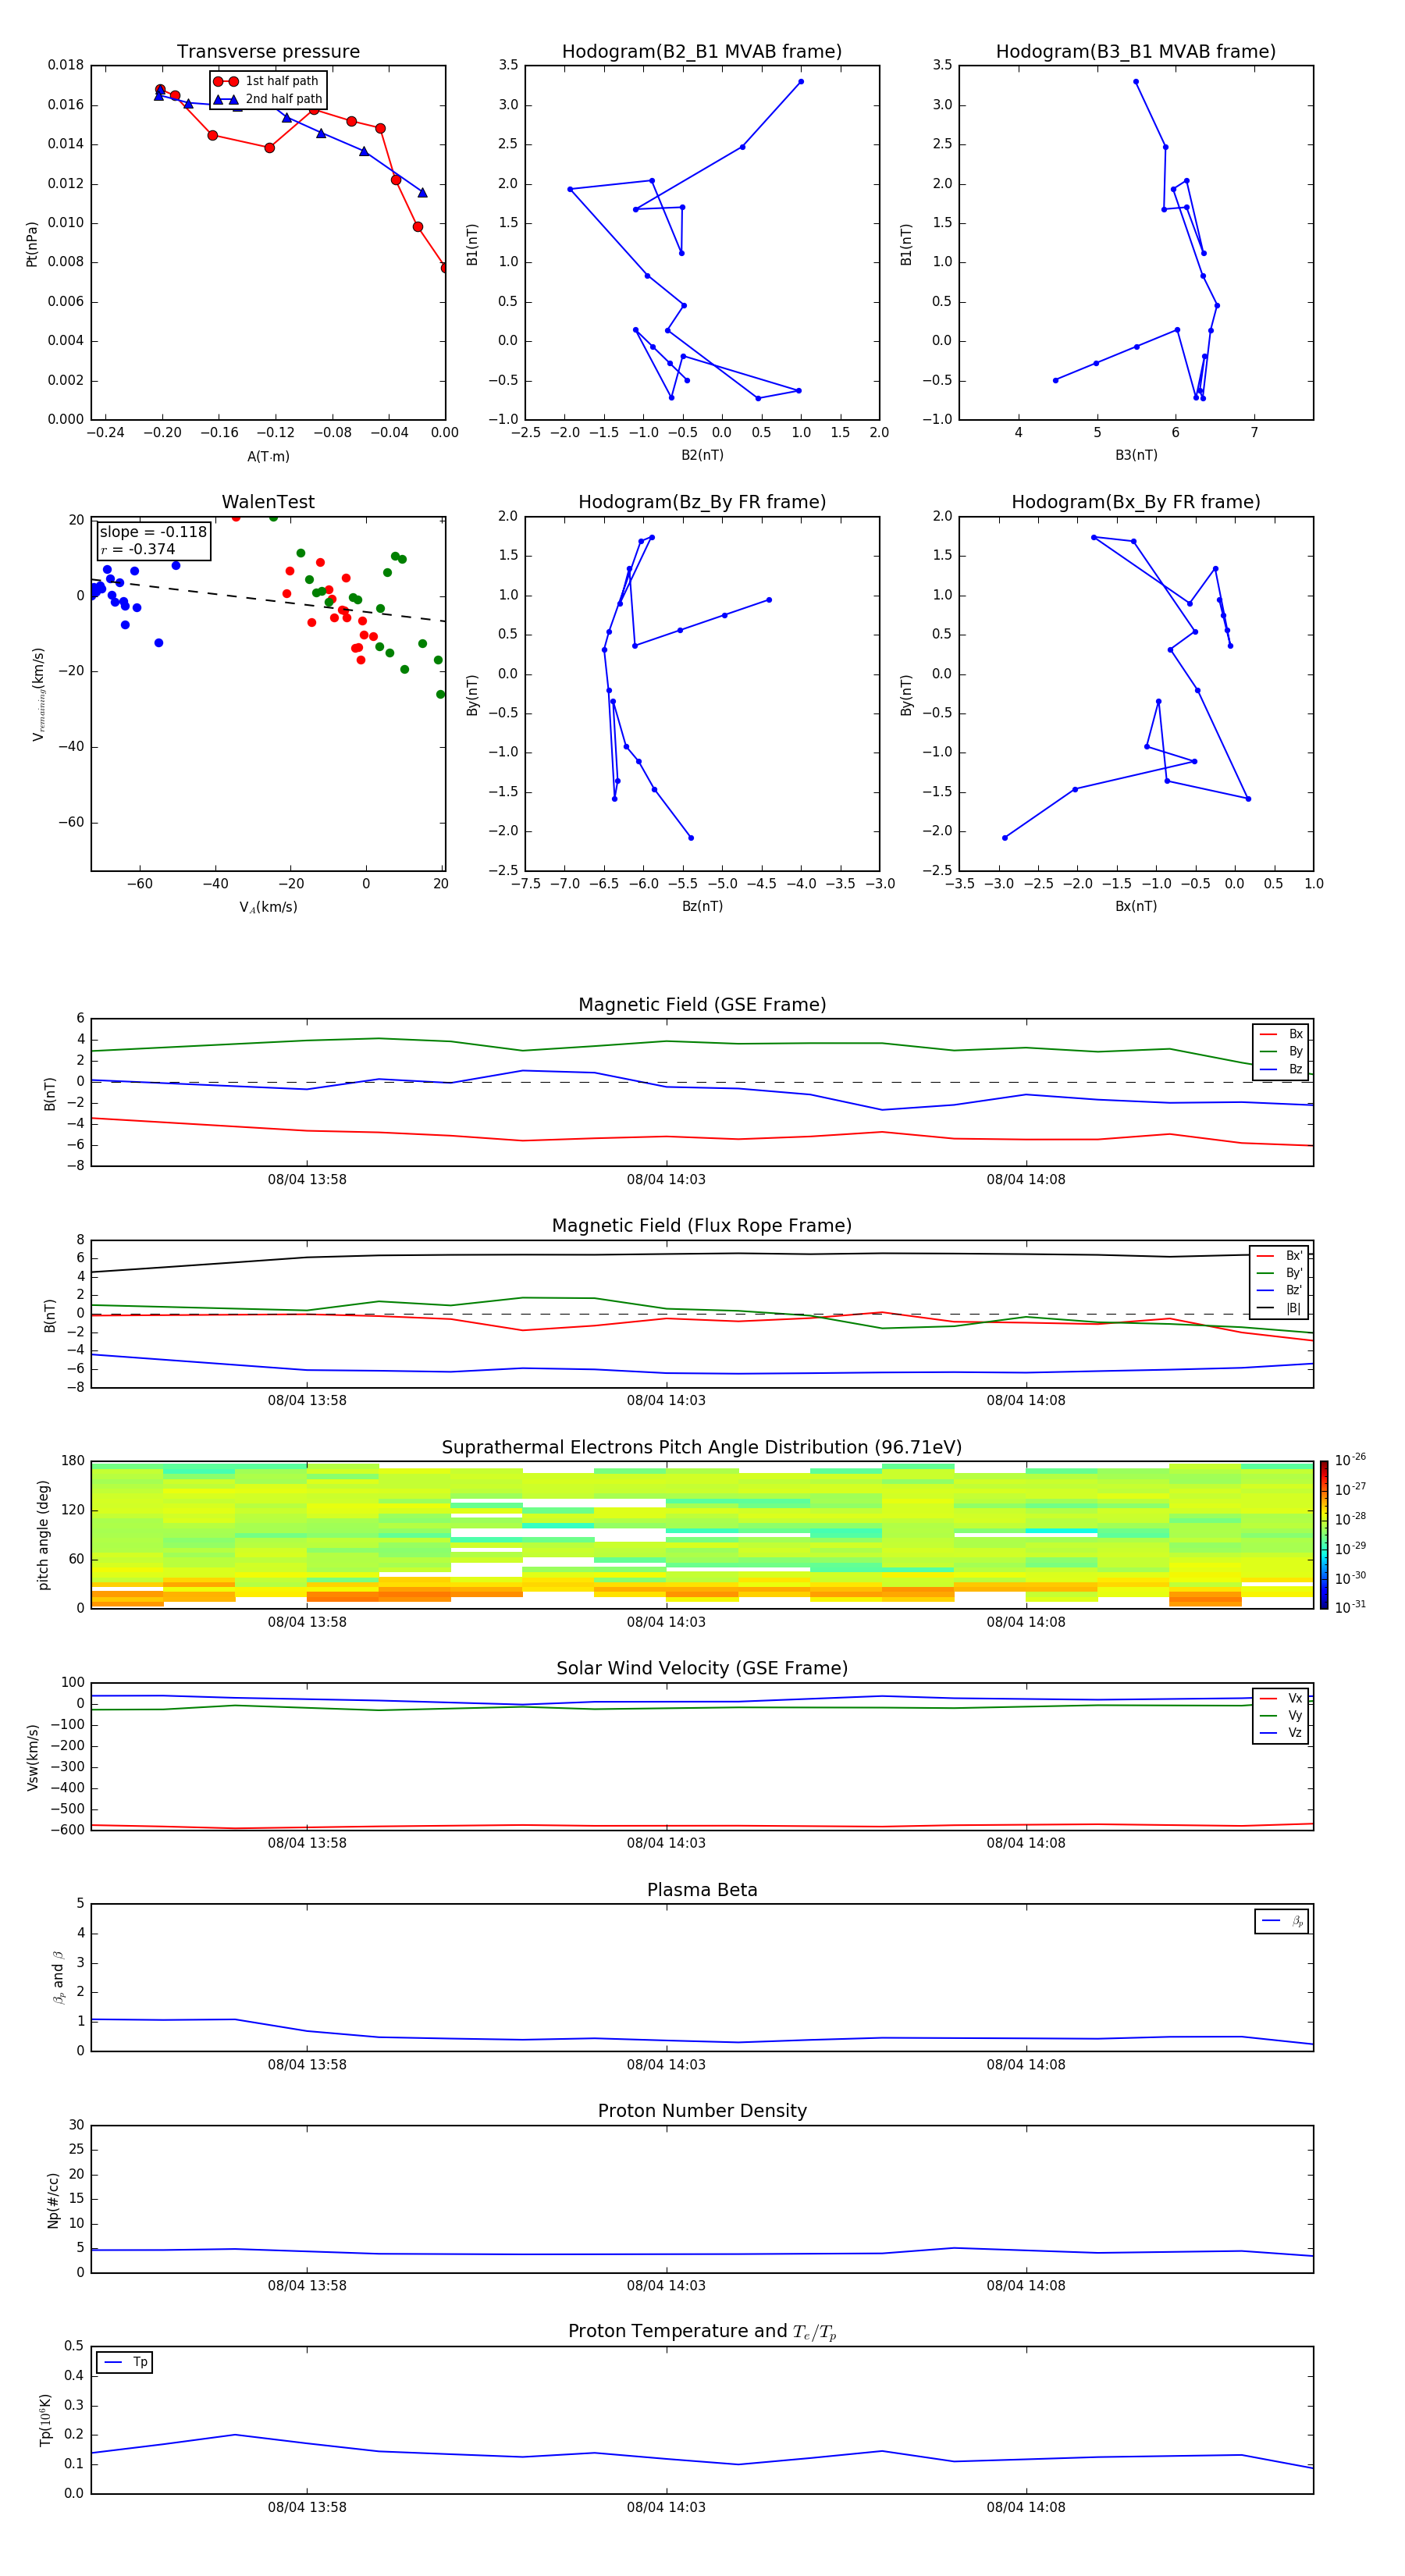
Task: Click the 'Solar Wind Velocity (GSE Frame)' title
Action: (x=702, y=1668)
